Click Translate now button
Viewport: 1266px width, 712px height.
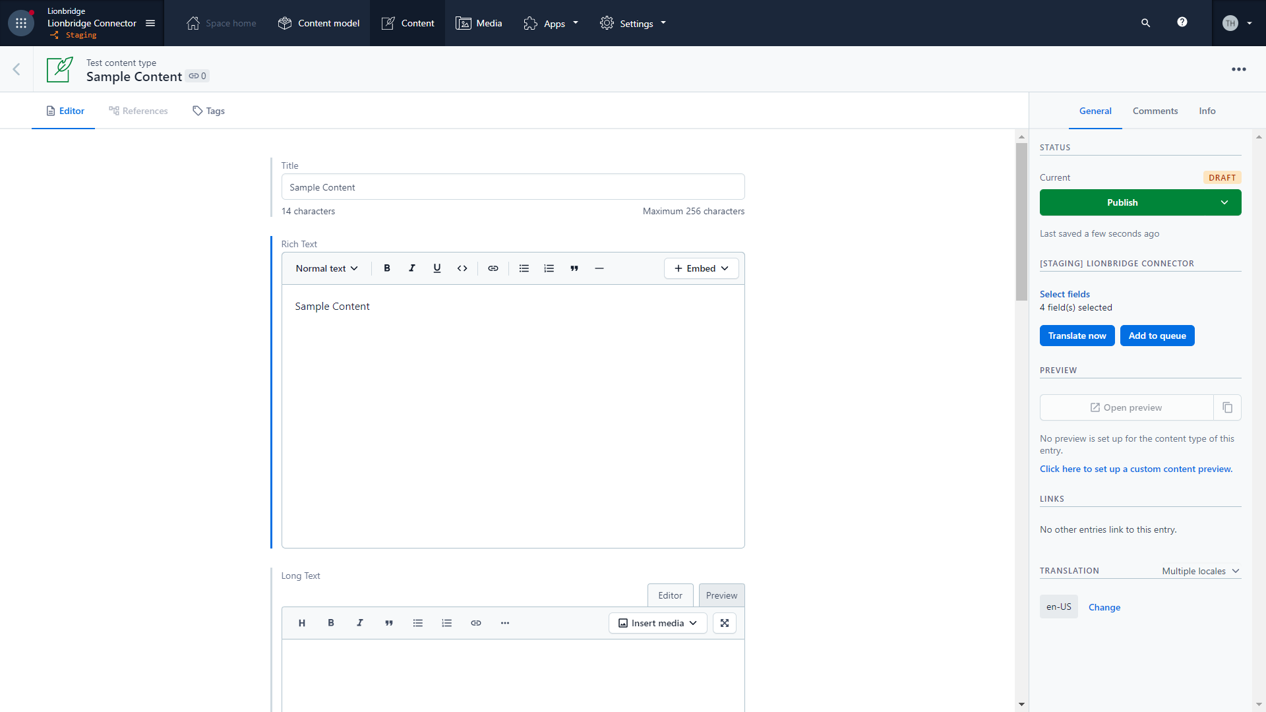(x=1077, y=335)
